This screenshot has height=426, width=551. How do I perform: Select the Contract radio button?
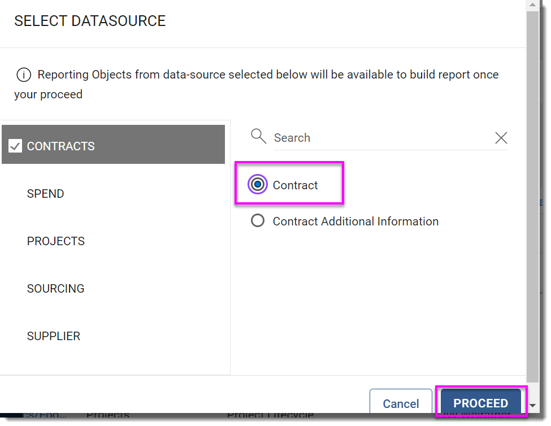(x=257, y=184)
